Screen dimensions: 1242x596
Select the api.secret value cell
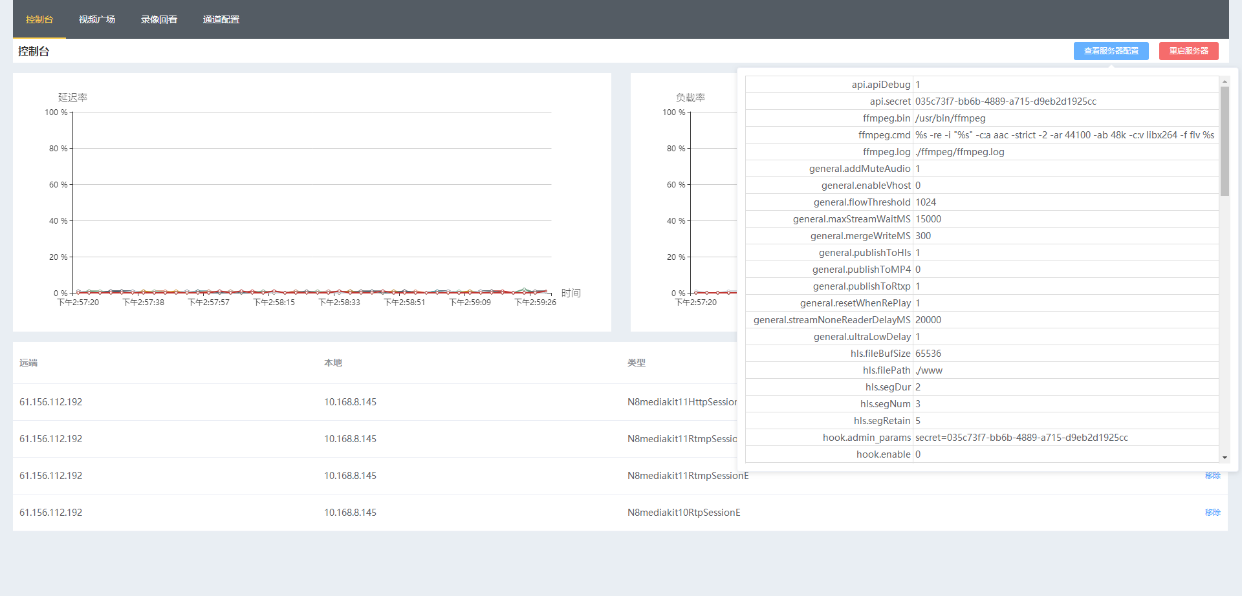[1005, 101]
